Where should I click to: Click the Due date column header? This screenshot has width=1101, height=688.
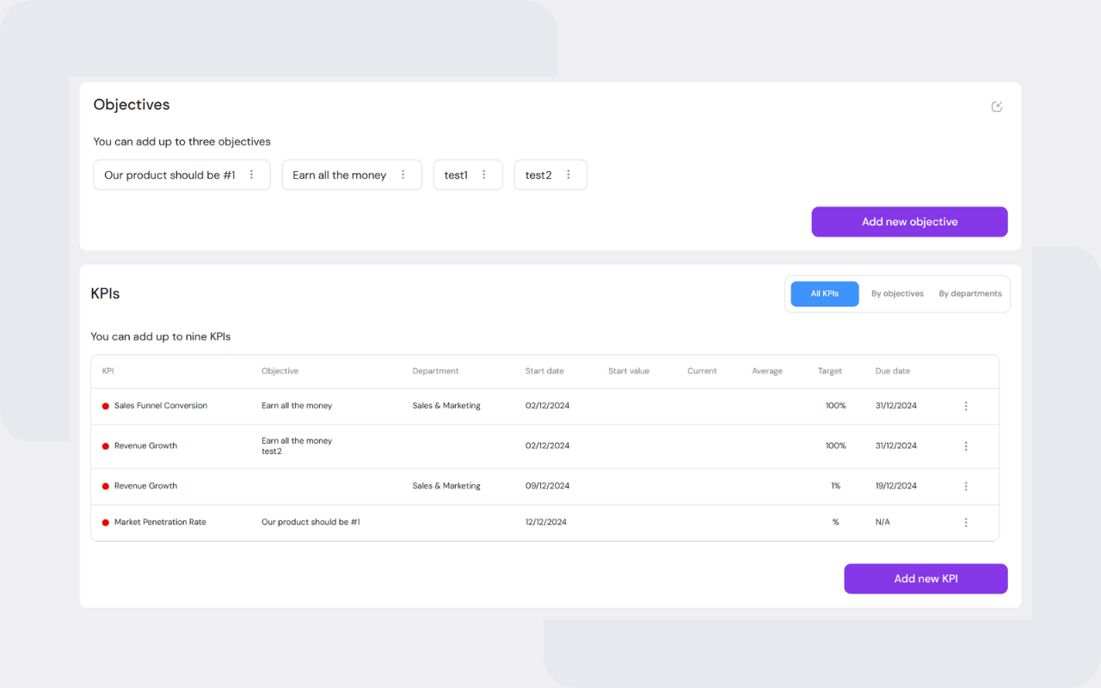pos(892,372)
